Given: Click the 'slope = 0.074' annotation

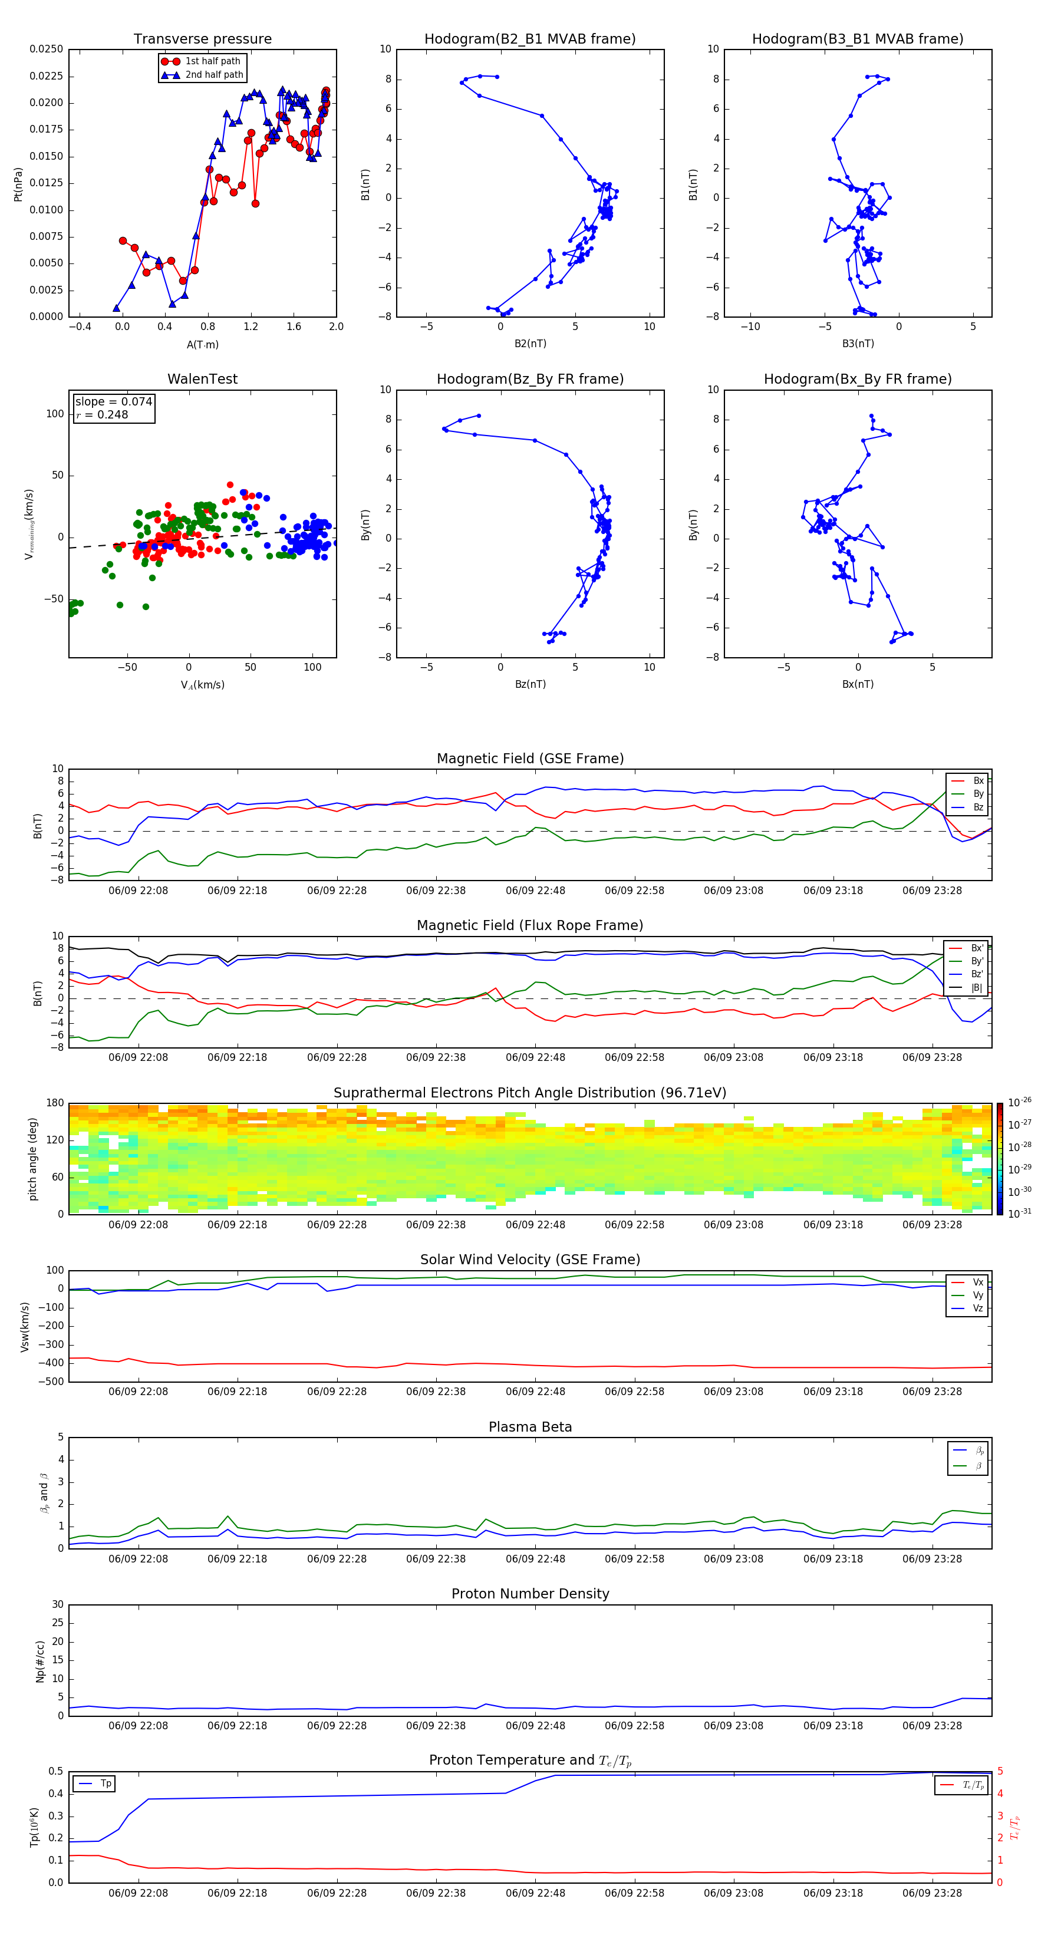Looking at the screenshot, I should tap(113, 402).
